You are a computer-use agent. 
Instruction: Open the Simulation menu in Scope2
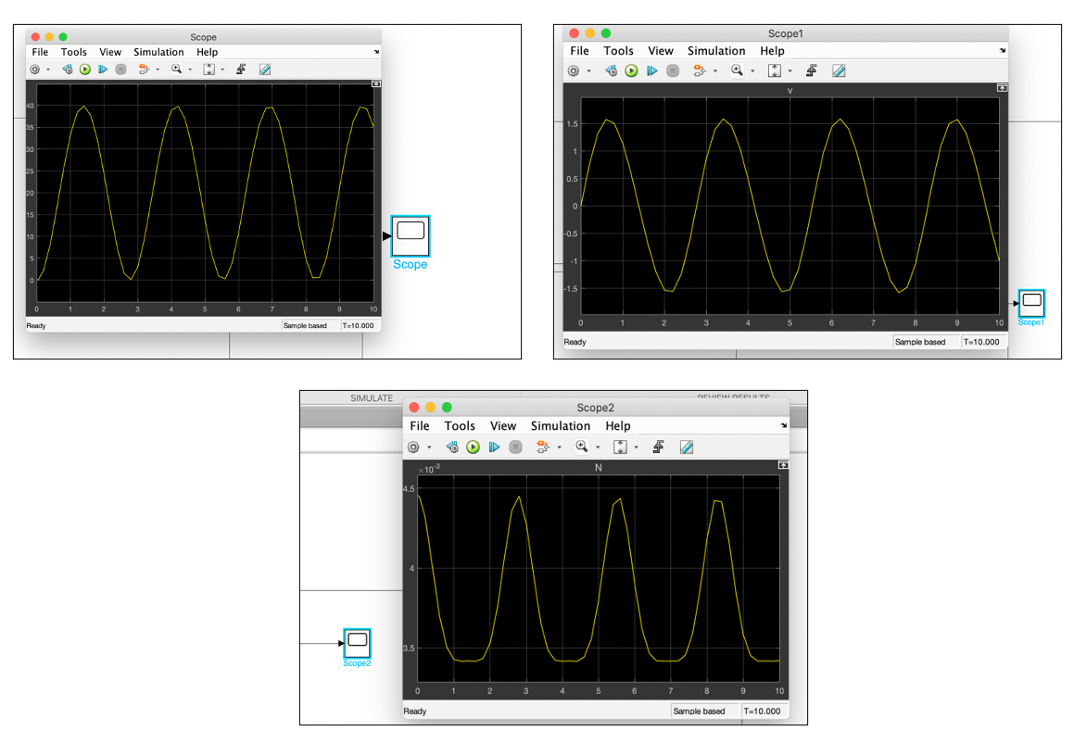[560, 425]
